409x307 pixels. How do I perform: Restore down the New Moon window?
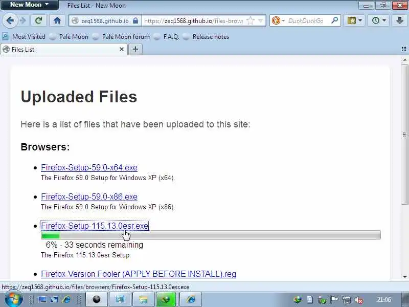[382, 5]
